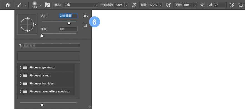Open smoothing options gear in options bar

pyautogui.click(x=202, y=5)
